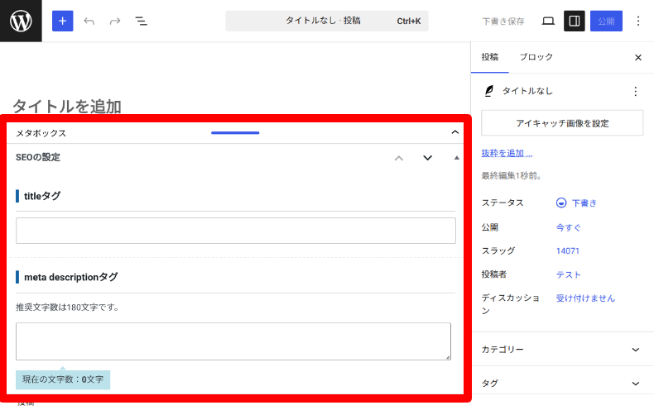
Task: Click the タイトルを追加 title field
Action: [67, 107]
